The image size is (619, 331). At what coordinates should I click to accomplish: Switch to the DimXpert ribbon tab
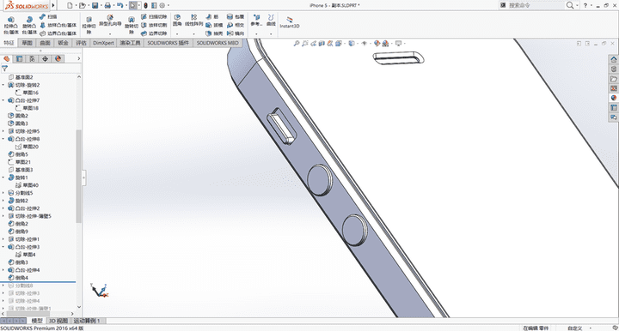[103, 43]
